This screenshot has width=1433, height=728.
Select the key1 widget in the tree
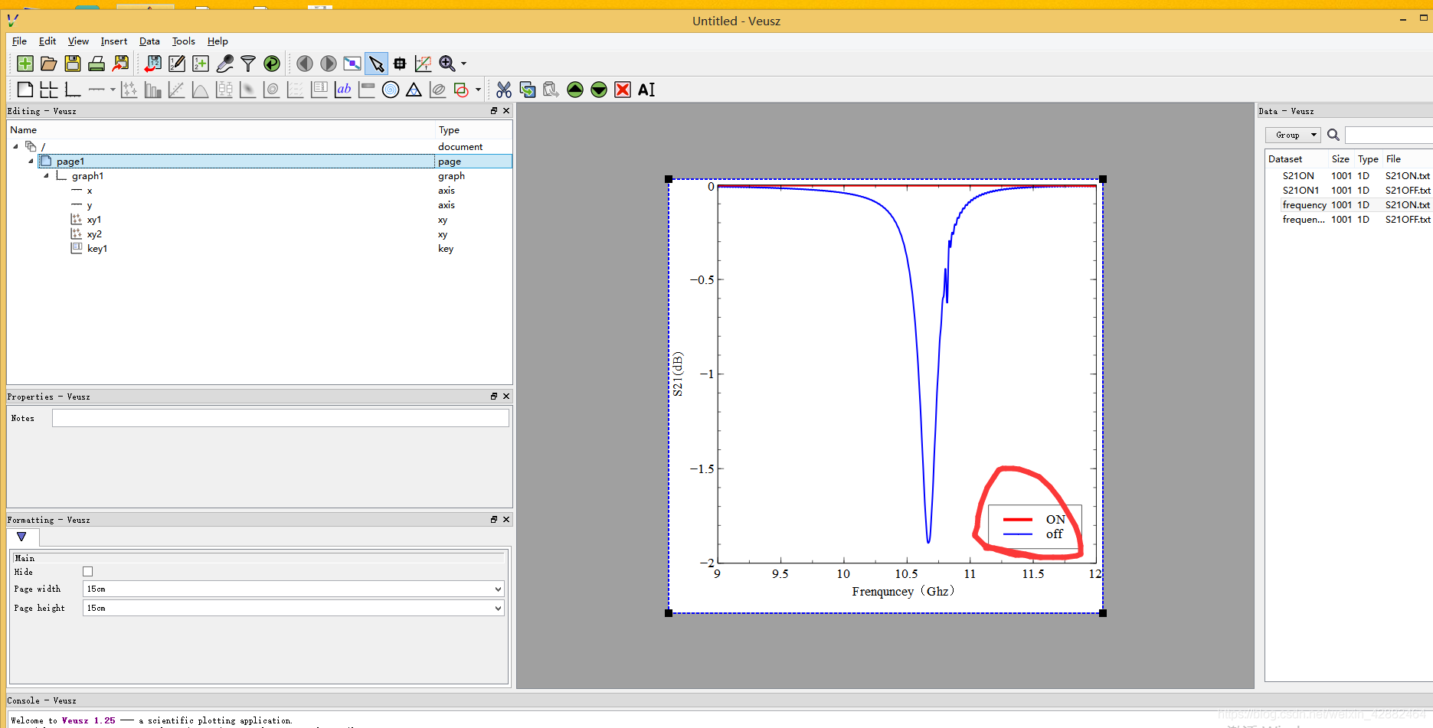97,249
